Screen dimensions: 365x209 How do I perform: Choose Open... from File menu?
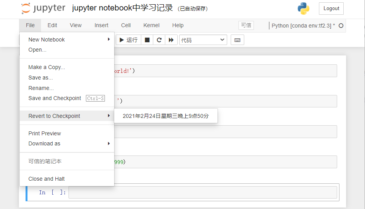(x=67, y=50)
